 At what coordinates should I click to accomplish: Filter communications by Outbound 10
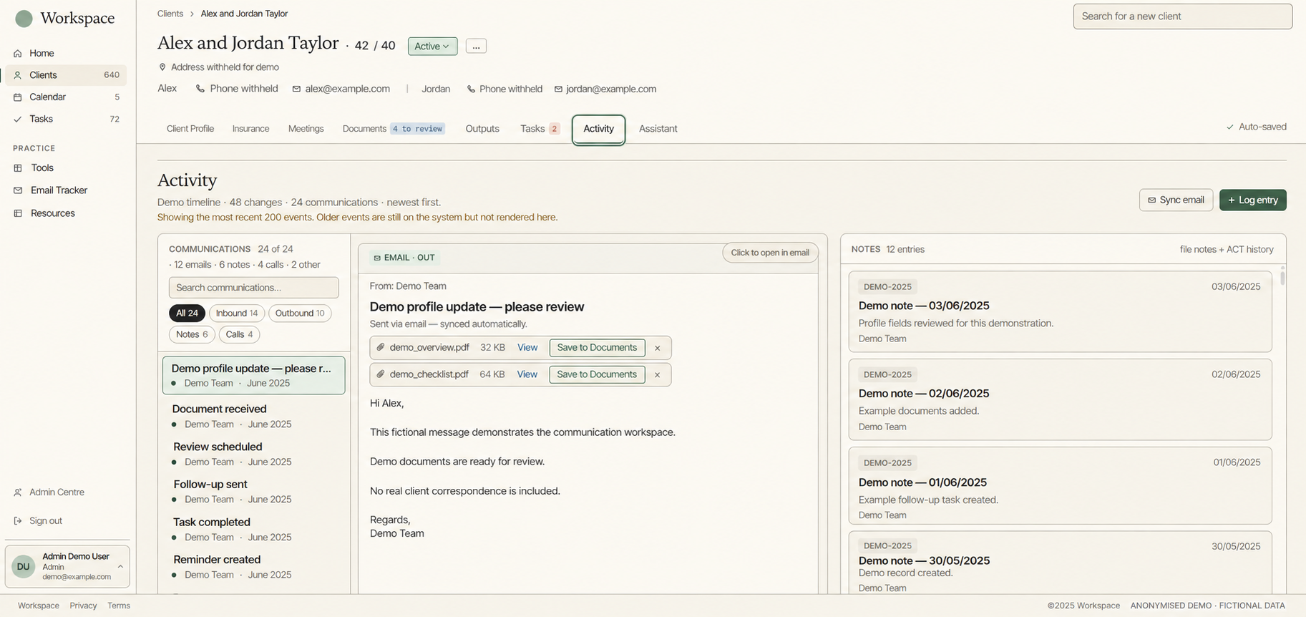tap(300, 314)
